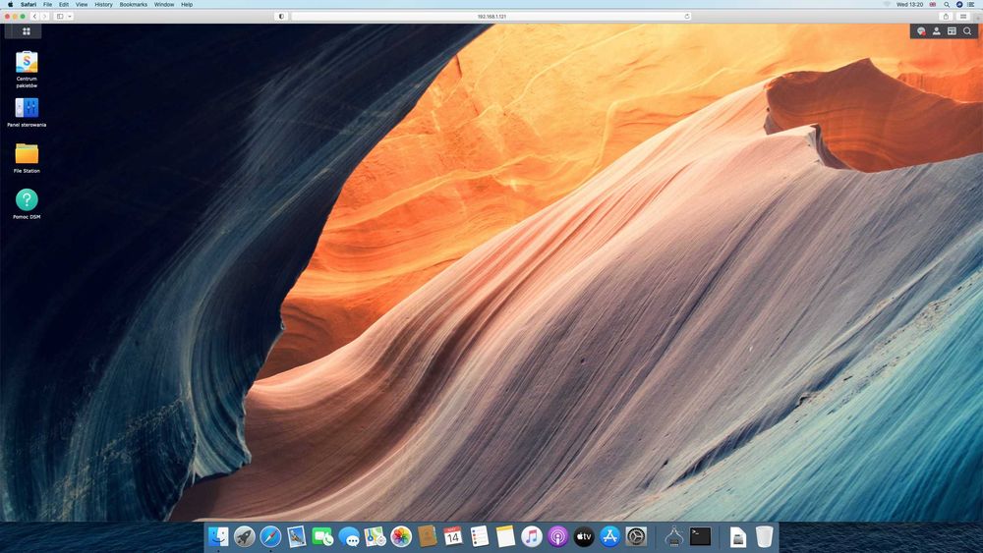Reload the page with refresh icon

pos(687,17)
